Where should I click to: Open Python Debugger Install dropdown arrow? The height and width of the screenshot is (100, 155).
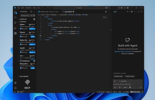tap(34, 45)
